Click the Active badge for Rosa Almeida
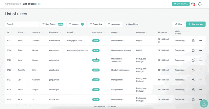 coord(96,41)
